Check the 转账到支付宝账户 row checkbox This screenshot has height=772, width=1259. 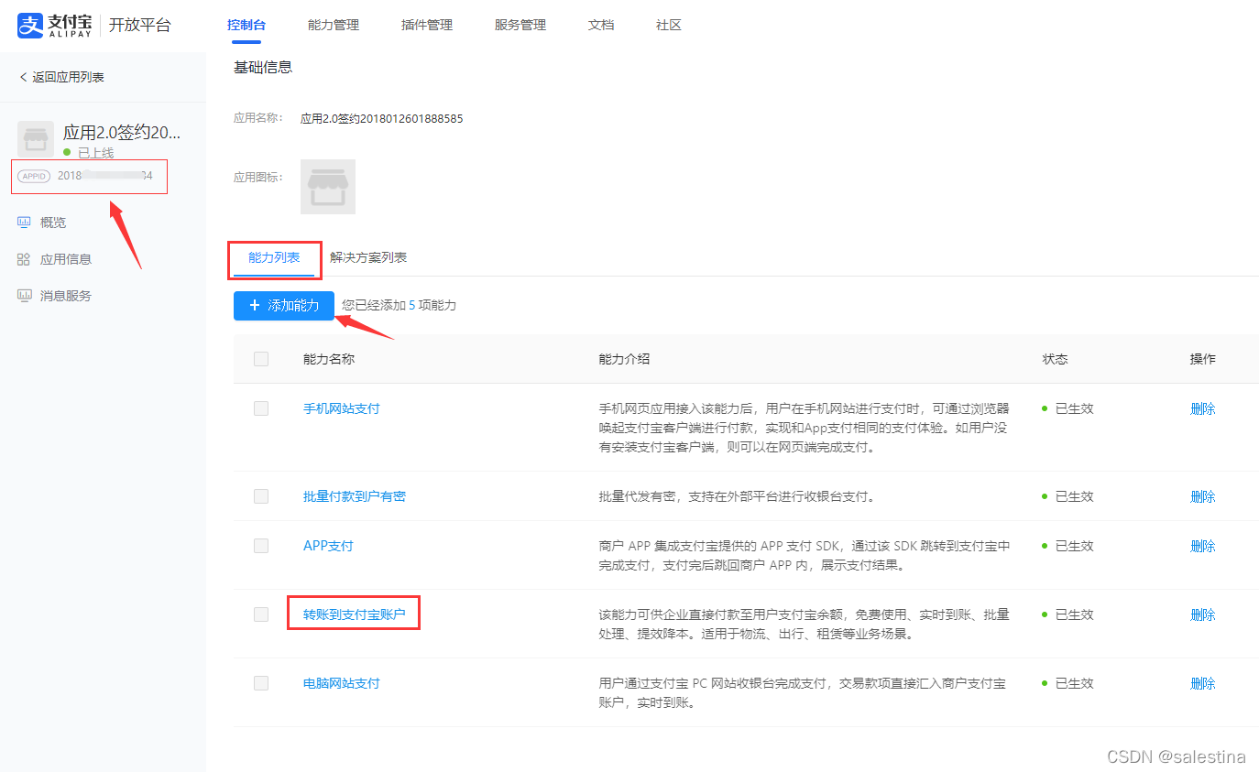pos(261,614)
